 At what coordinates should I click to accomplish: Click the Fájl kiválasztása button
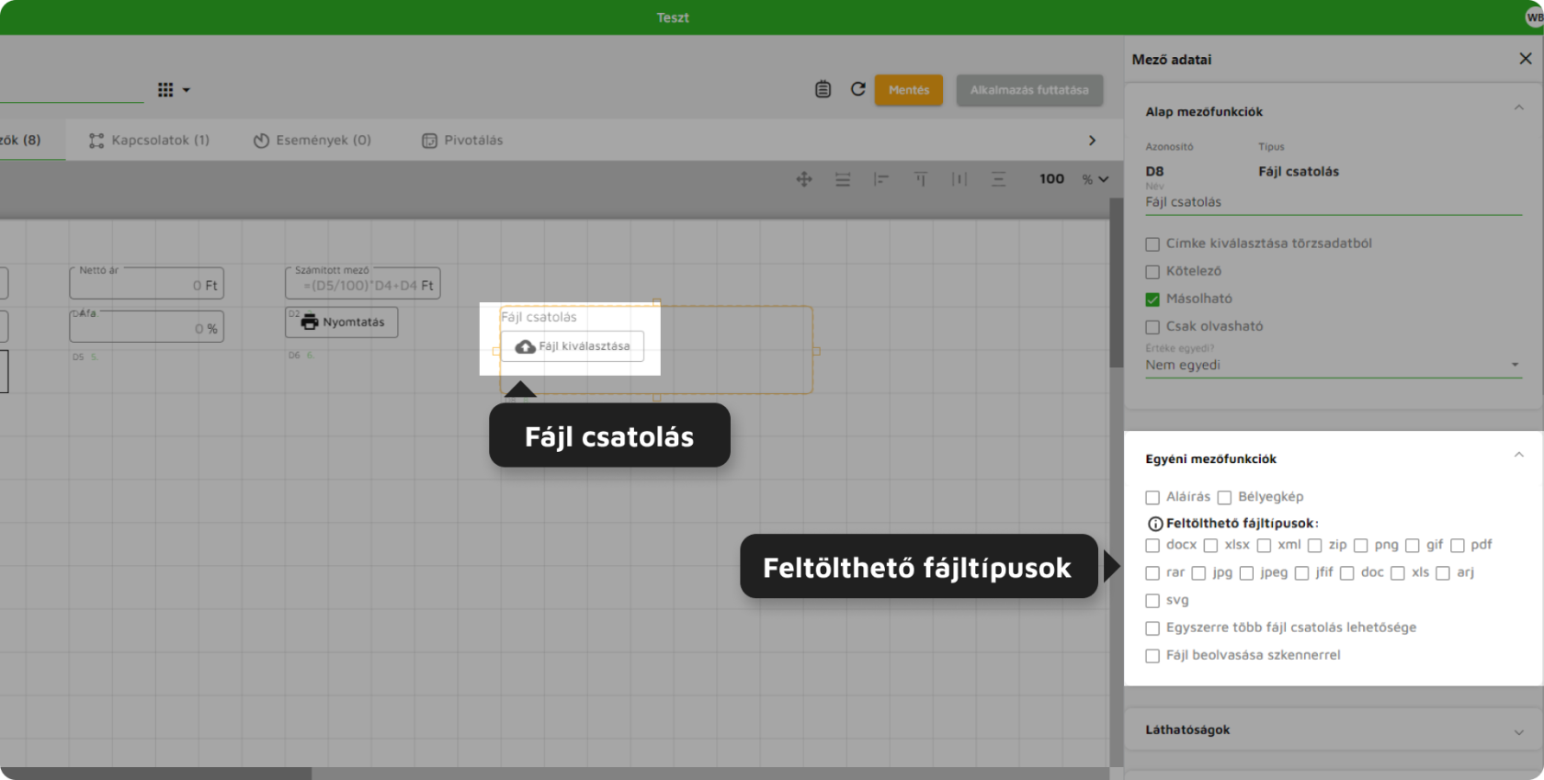pos(573,346)
